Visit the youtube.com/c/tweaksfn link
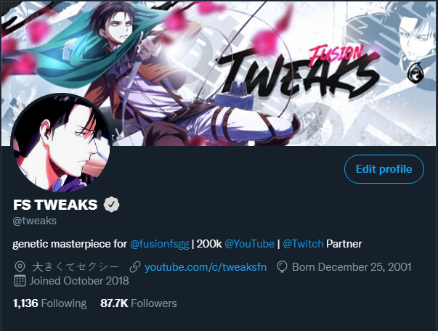The height and width of the screenshot is (331, 438). tap(206, 267)
